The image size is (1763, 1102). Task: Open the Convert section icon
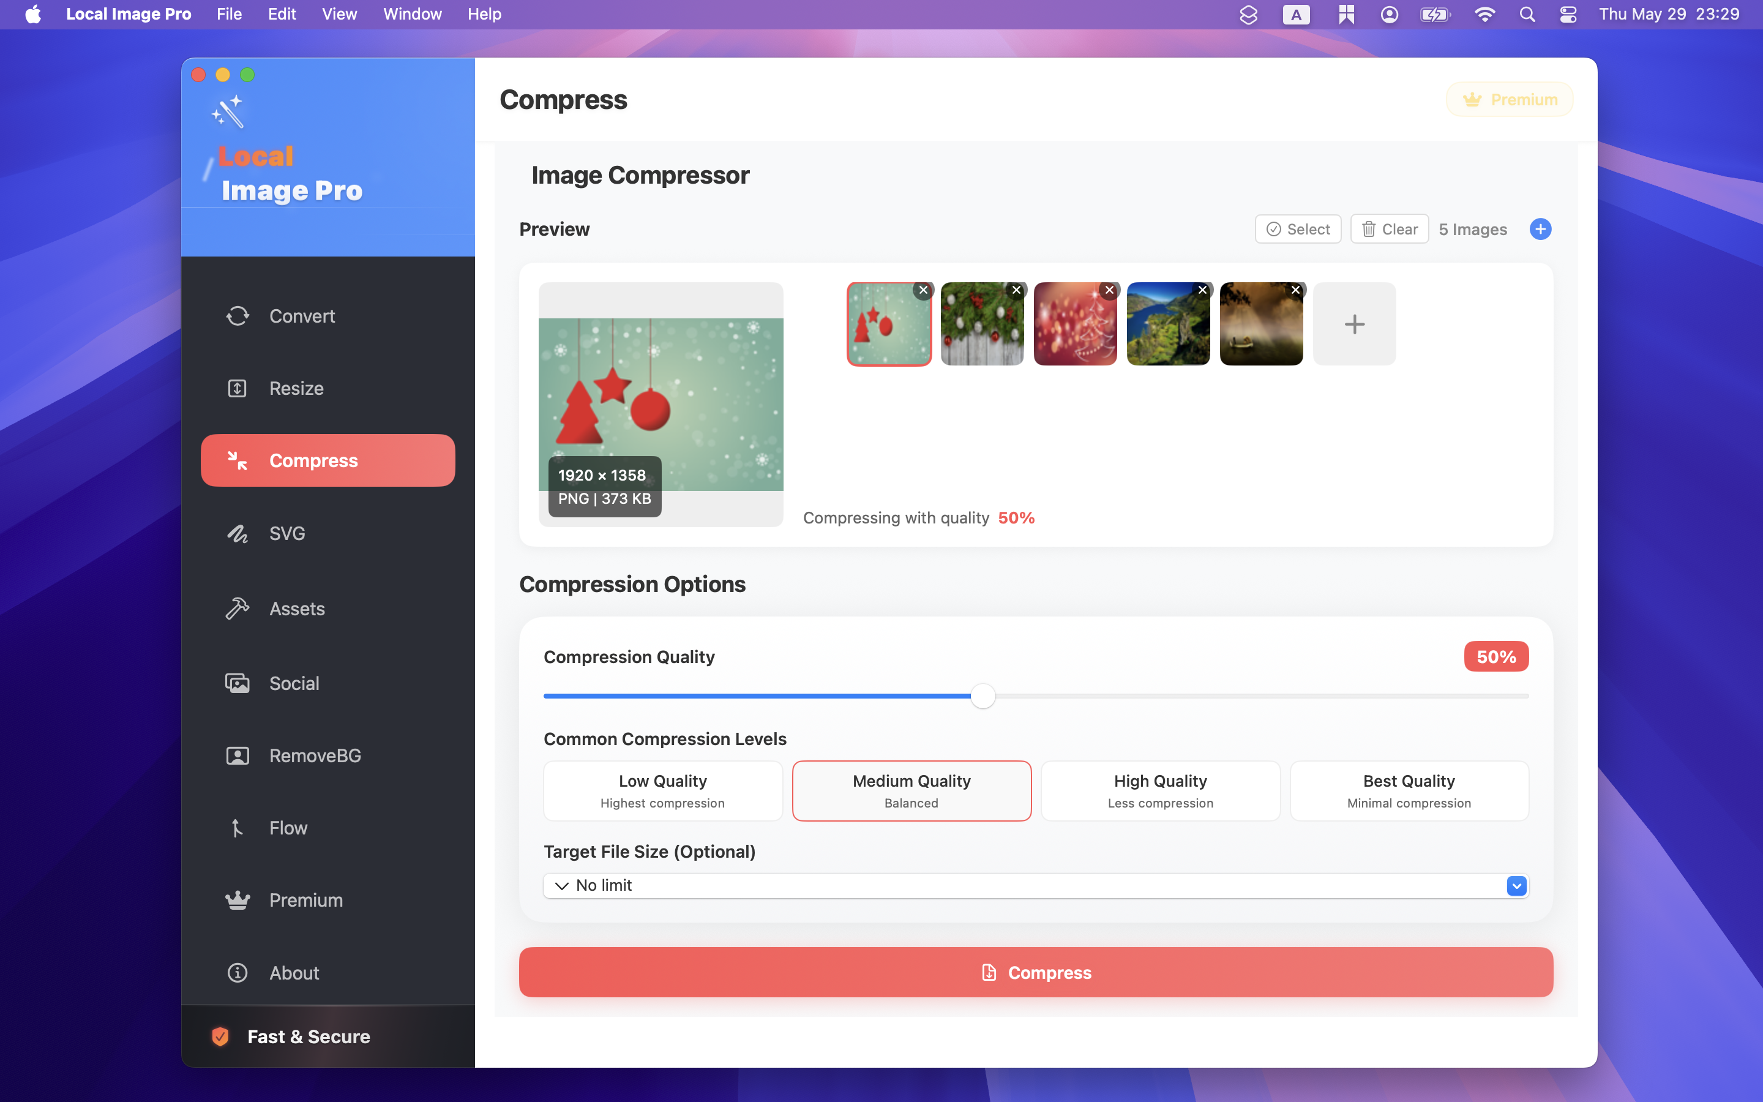tap(238, 315)
